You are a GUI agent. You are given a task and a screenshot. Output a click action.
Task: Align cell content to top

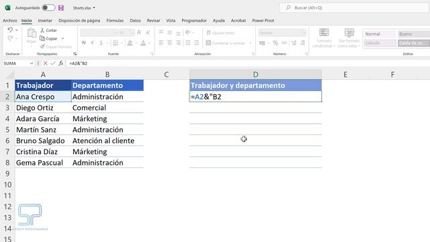161,33
